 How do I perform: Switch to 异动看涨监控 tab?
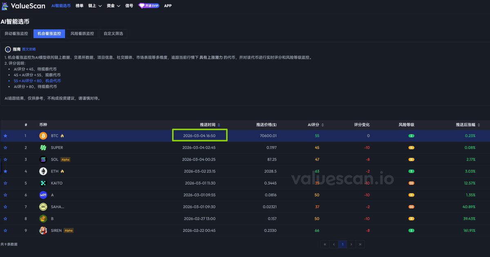pos(16,33)
